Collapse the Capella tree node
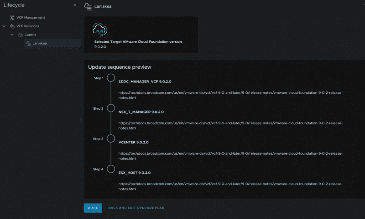Viewport: 365px width, 219px height. click(12, 35)
